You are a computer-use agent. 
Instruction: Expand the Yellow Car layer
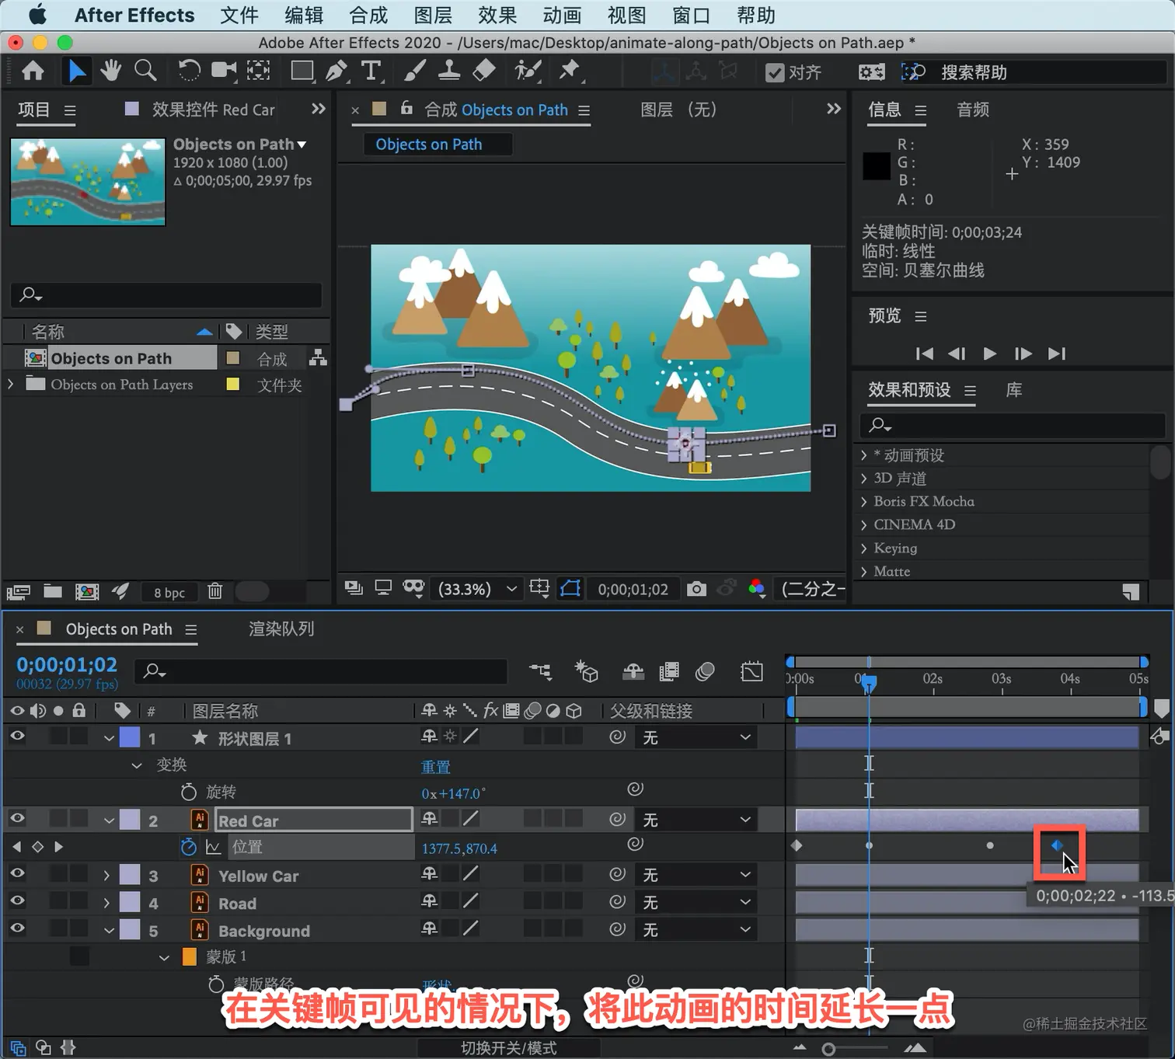[107, 876]
